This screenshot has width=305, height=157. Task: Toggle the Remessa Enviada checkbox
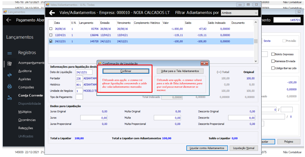click(273, 61)
